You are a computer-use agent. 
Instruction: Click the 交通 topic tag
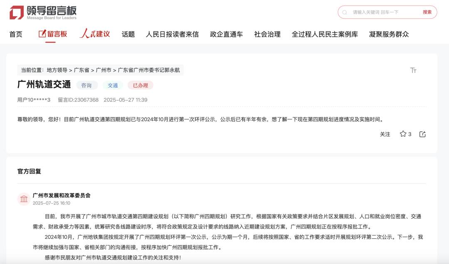113,85
